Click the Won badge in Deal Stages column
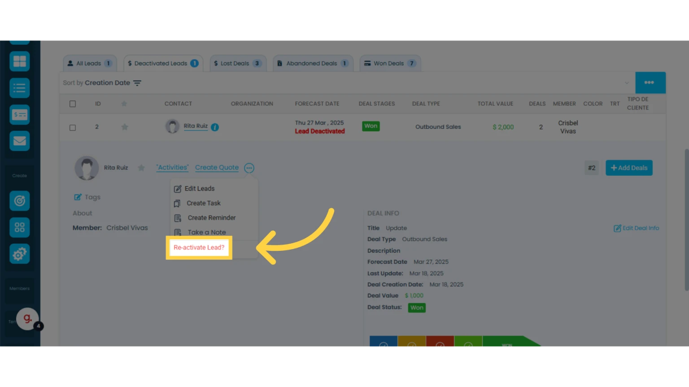 (371, 126)
